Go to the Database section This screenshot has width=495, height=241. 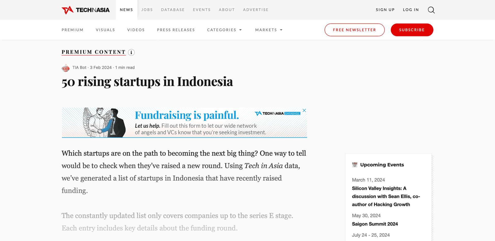tap(173, 10)
